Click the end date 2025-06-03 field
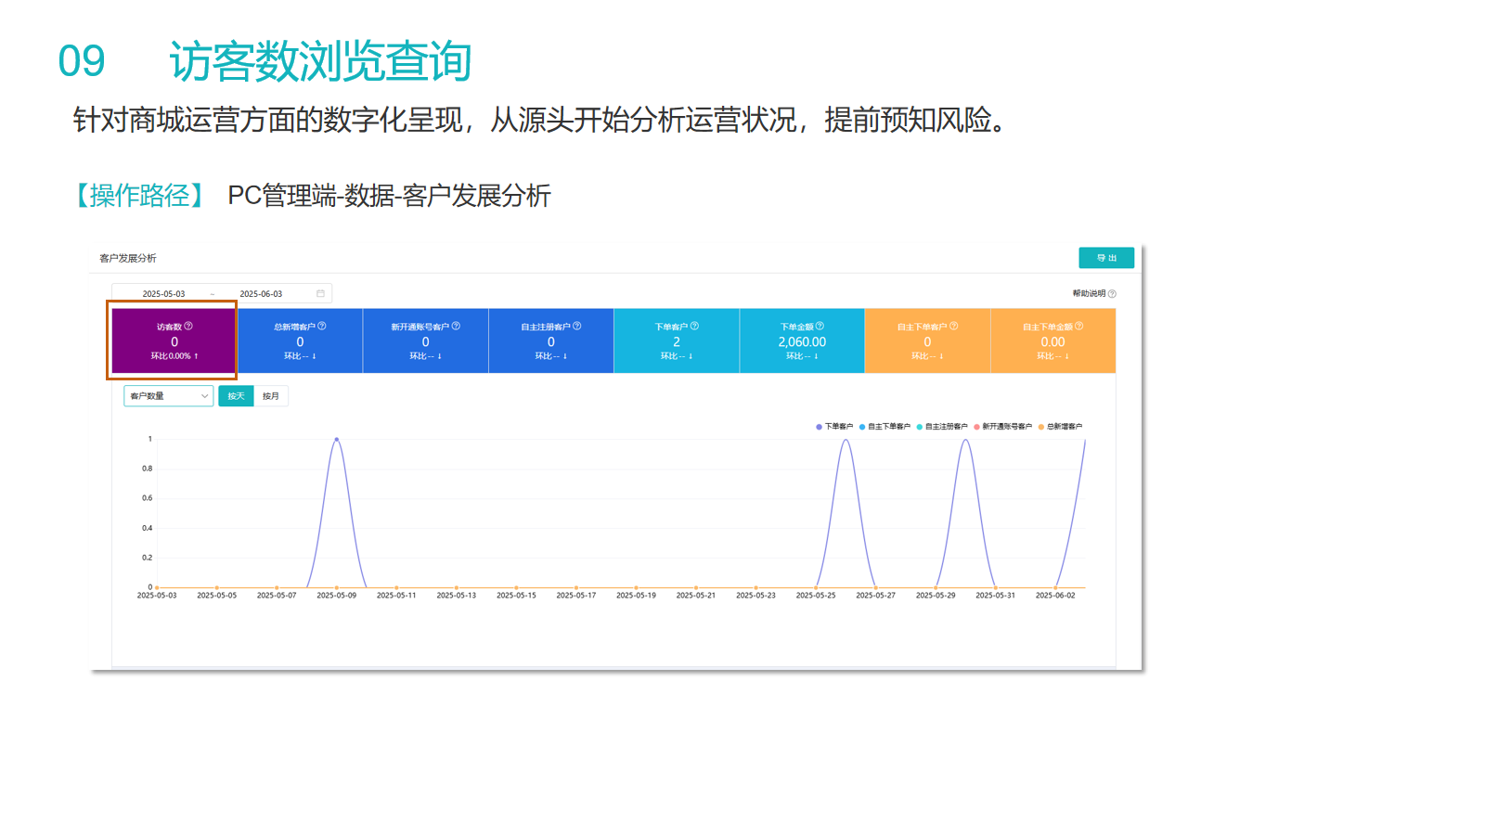1485x835 pixels. pyautogui.click(x=261, y=293)
